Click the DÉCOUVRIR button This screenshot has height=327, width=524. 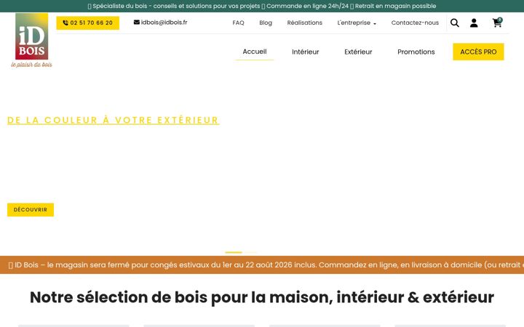point(31,210)
